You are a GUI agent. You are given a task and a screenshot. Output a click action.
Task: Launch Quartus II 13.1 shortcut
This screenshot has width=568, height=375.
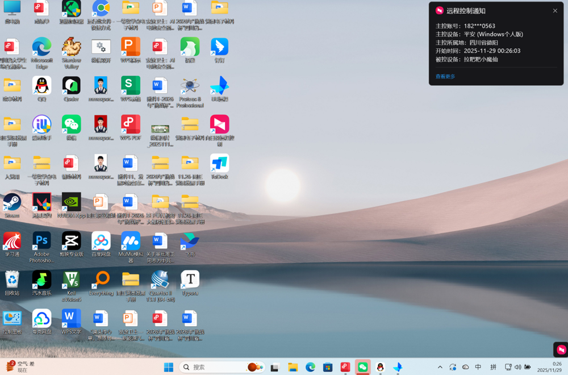pos(160,281)
